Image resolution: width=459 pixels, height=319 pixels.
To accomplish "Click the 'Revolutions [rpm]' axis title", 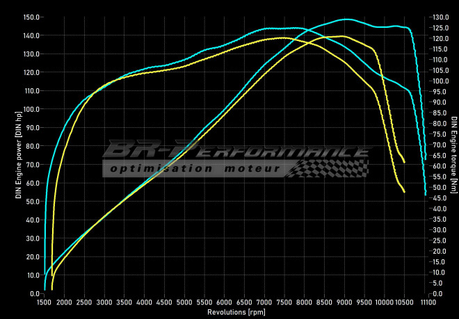I will [x=235, y=312].
